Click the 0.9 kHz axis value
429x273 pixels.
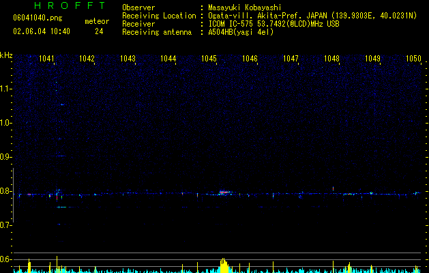6,157
